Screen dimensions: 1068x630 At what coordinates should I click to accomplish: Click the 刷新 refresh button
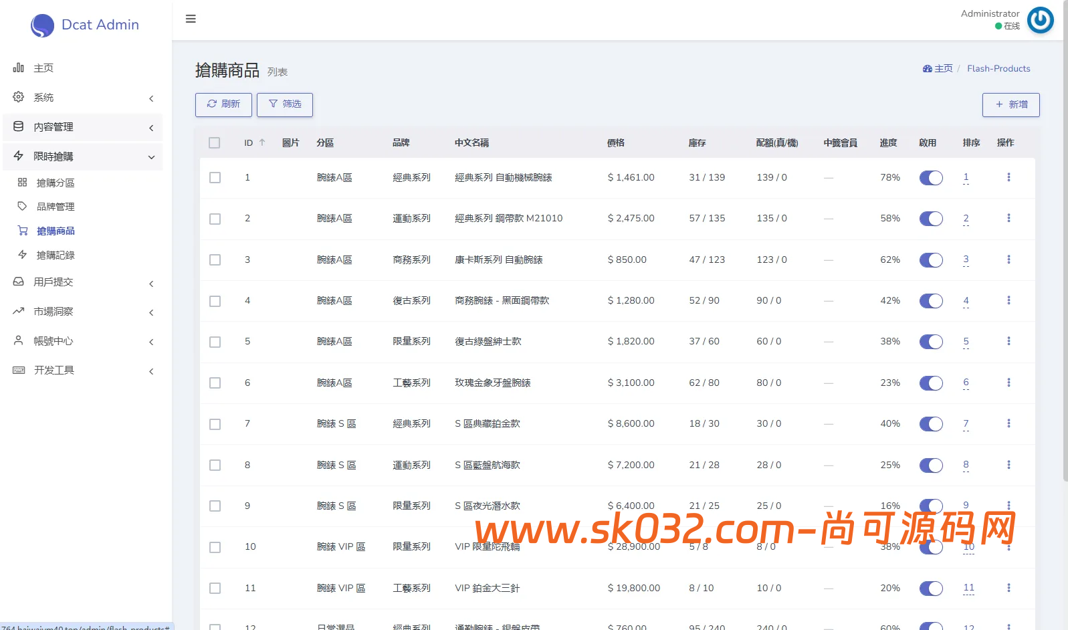coord(223,104)
